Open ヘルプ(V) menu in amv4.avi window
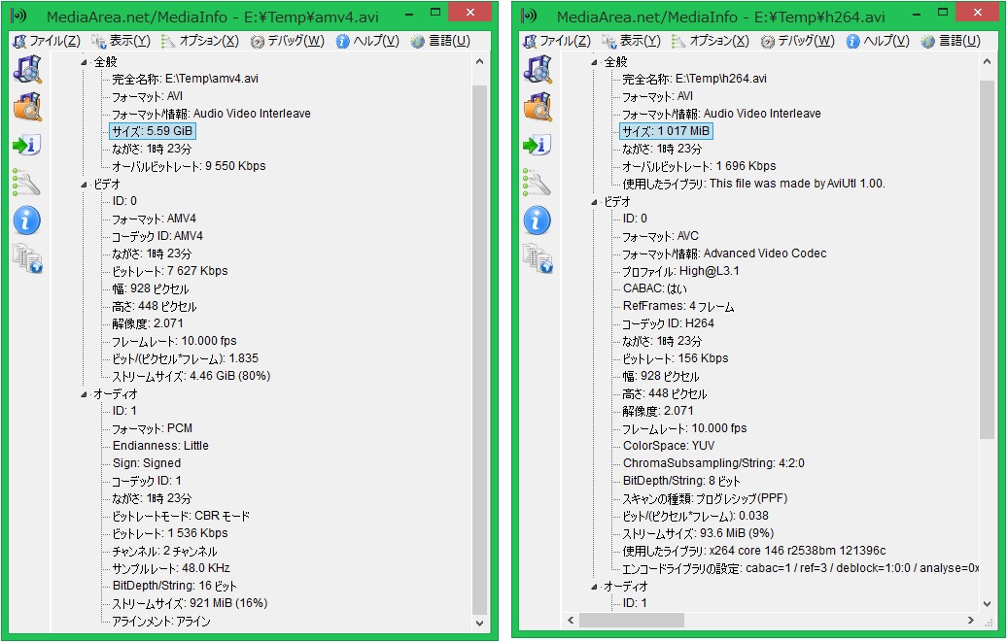 coord(367,41)
